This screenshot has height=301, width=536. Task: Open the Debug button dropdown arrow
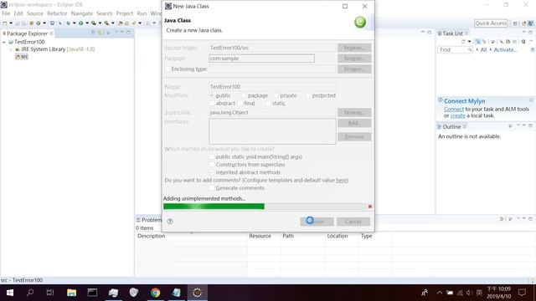click(x=75, y=23)
